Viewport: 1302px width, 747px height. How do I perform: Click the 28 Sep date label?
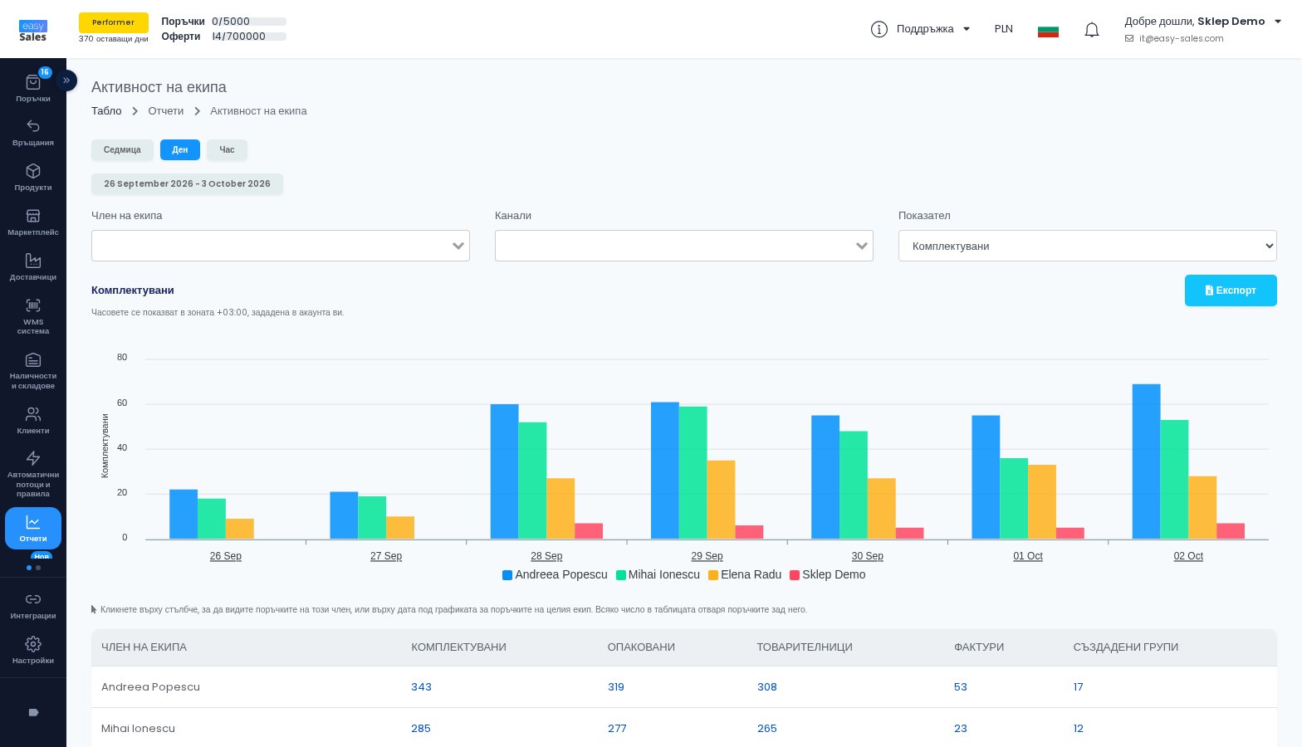point(546,556)
